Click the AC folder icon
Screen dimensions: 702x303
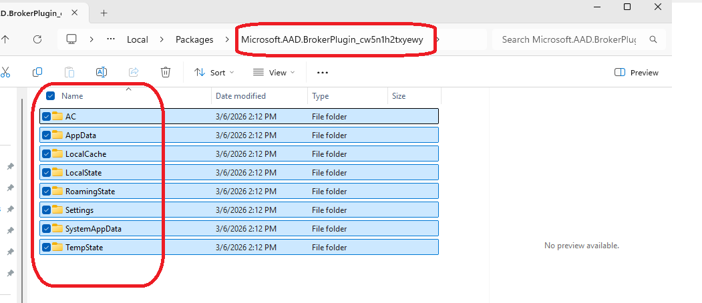pos(57,116)
